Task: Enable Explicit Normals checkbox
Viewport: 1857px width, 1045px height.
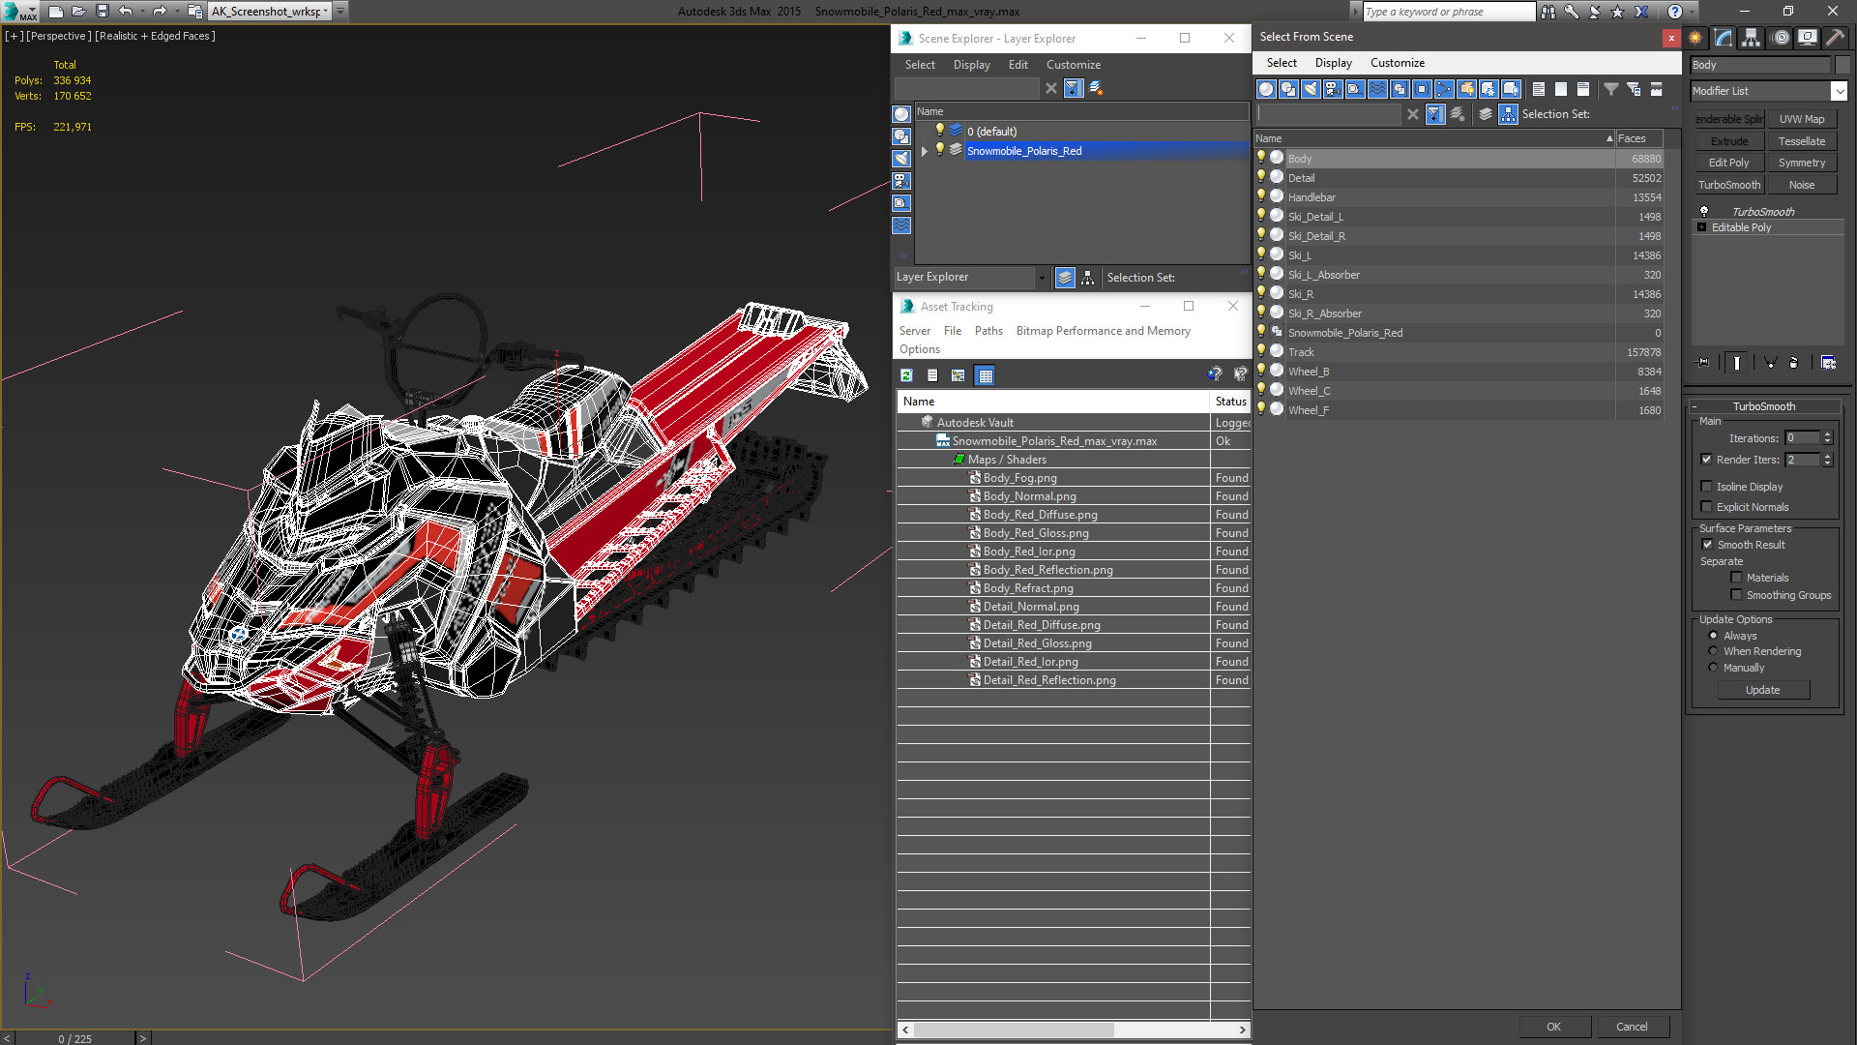Action: pos(1706,507)
